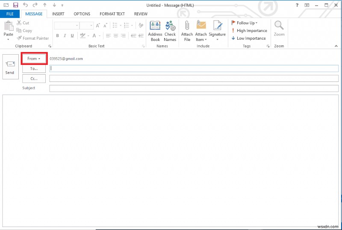This screenshot has width=342, height=230.
Task: Align text left
Action: (x=108, y=35)
